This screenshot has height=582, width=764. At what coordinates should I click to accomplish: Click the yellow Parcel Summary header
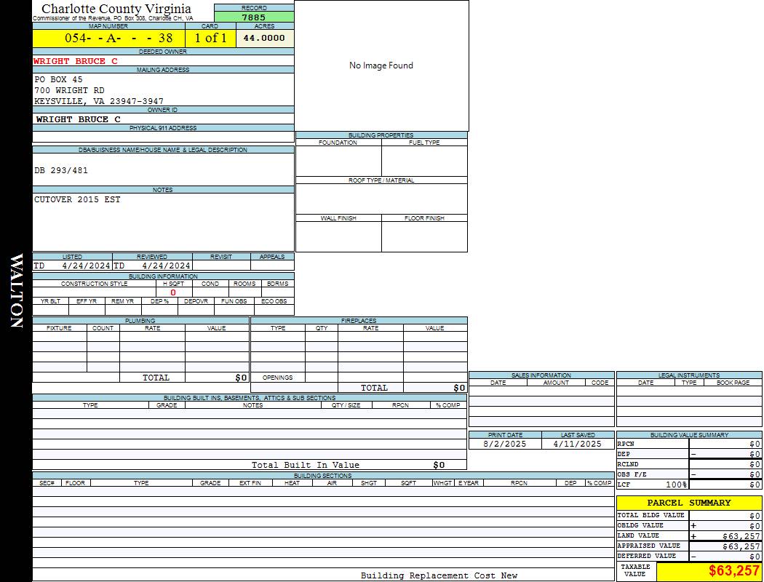689,503
